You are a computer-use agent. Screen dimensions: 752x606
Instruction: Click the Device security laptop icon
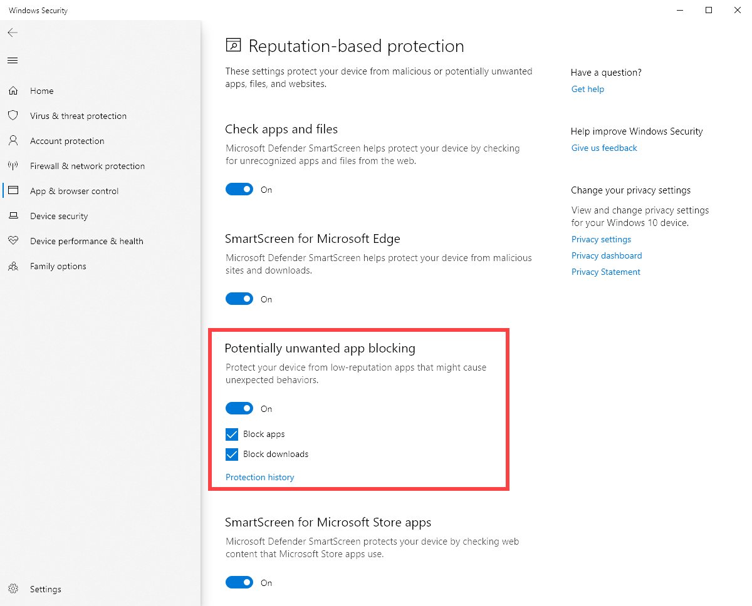[x=13, y=216]
